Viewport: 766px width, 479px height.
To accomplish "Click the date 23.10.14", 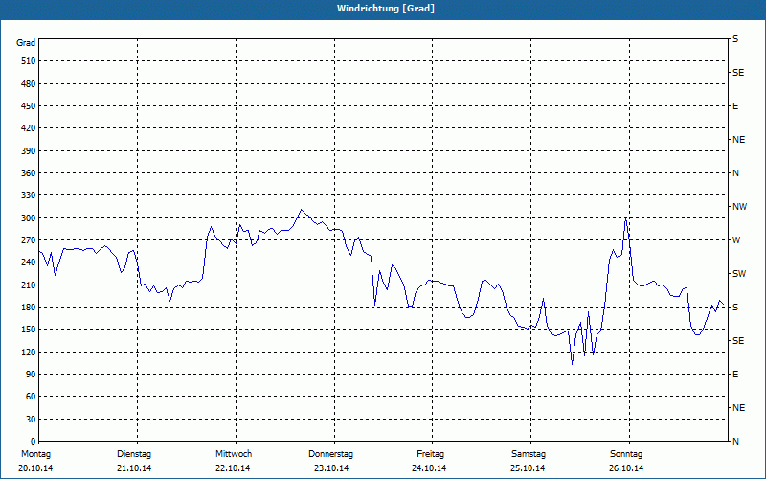I will click(x=331, y=468).
